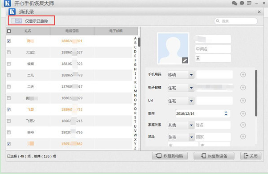Viewport: 268px width, 174px height.
Task: Select the contact name 二天
Action: click(x=30, y=87)
